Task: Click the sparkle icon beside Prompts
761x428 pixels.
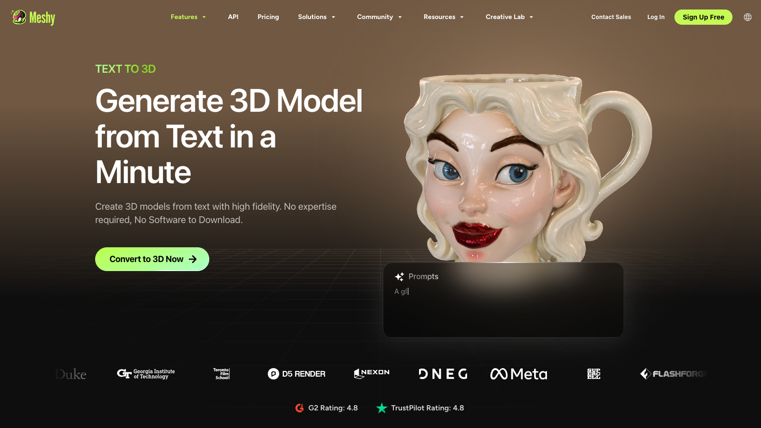Action: pos(400,277)
